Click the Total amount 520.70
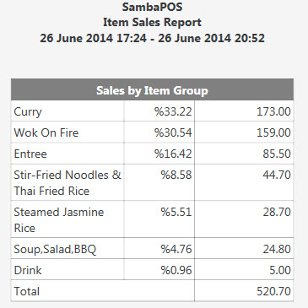308x308 pixels. [x=273, y=291]
